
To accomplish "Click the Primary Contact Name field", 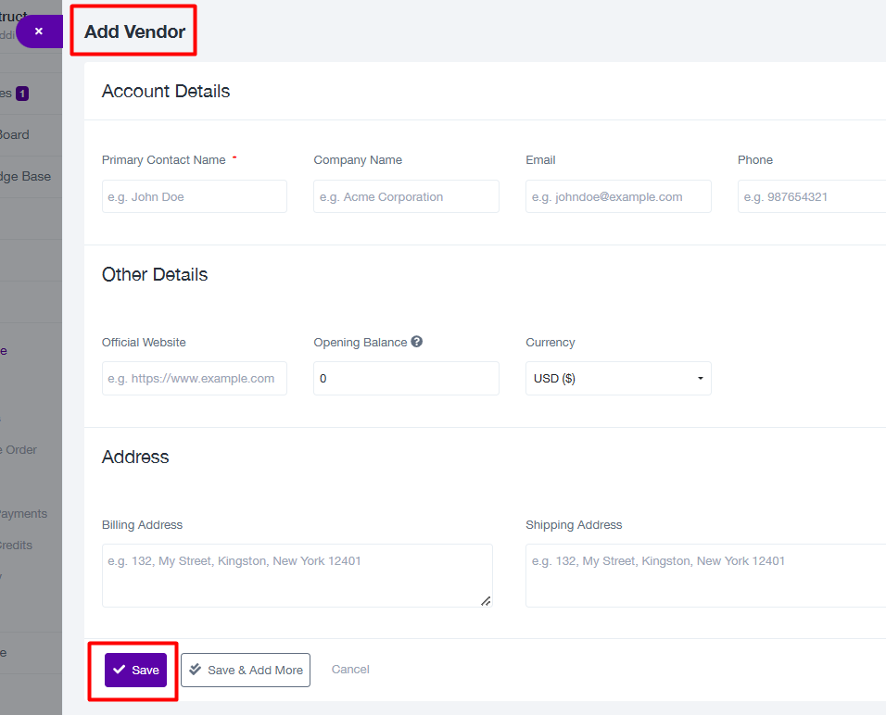I will point(195,196).
